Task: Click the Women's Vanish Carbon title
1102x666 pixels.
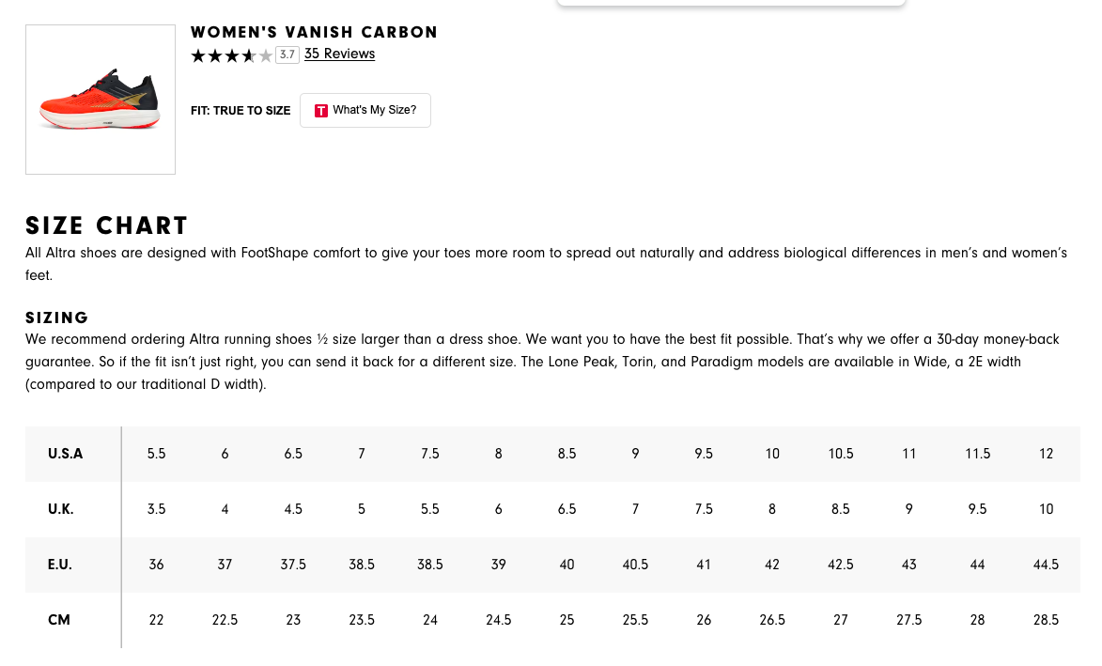Action: 314,32
